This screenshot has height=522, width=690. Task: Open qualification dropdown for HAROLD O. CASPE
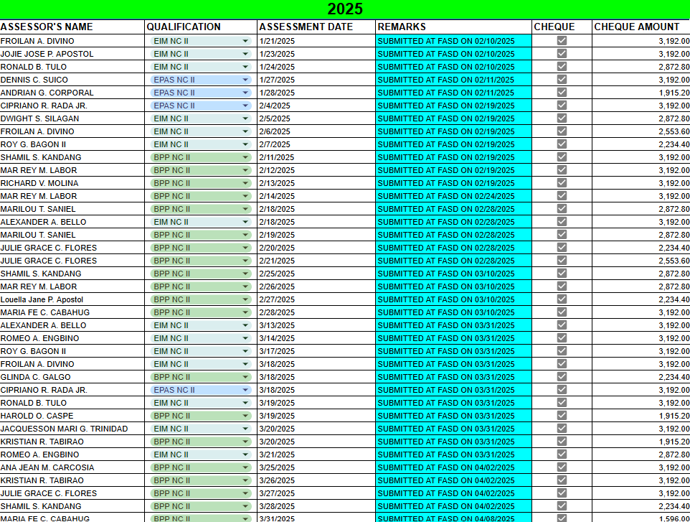point(245,416)
